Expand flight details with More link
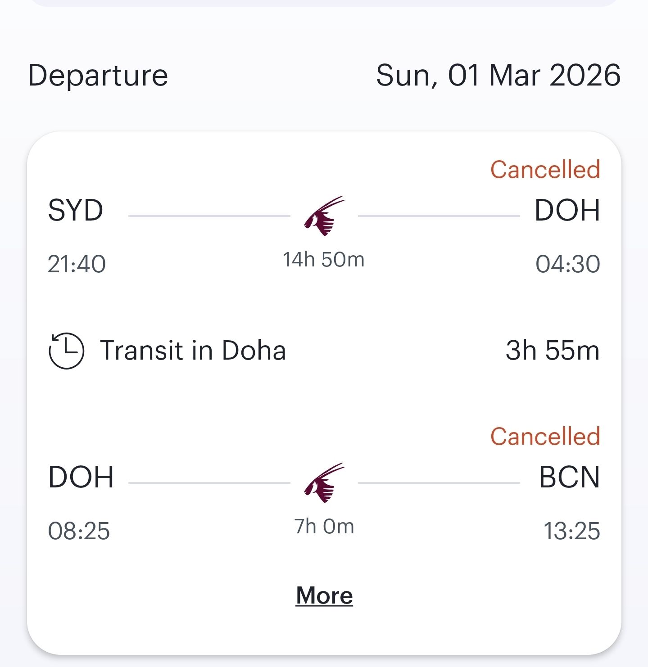 [x=324, y=595]
